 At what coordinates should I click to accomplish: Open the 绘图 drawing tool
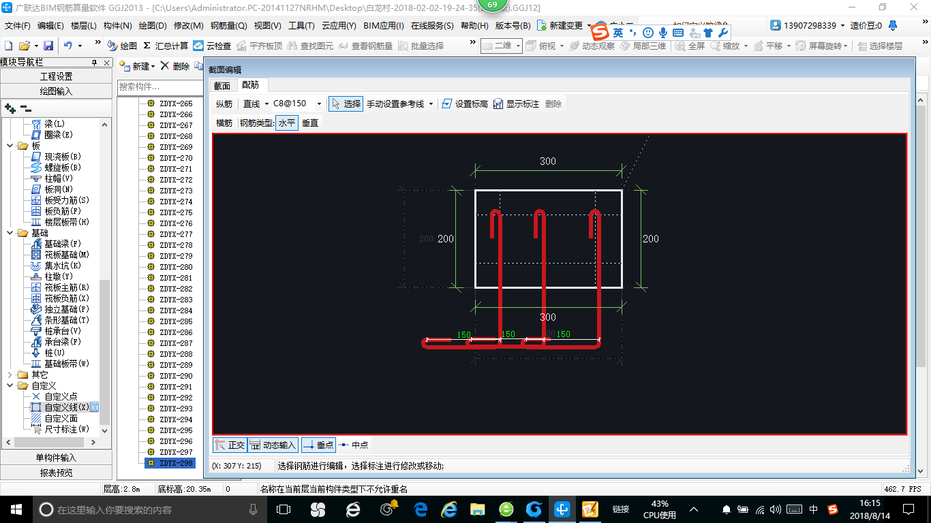122,46
